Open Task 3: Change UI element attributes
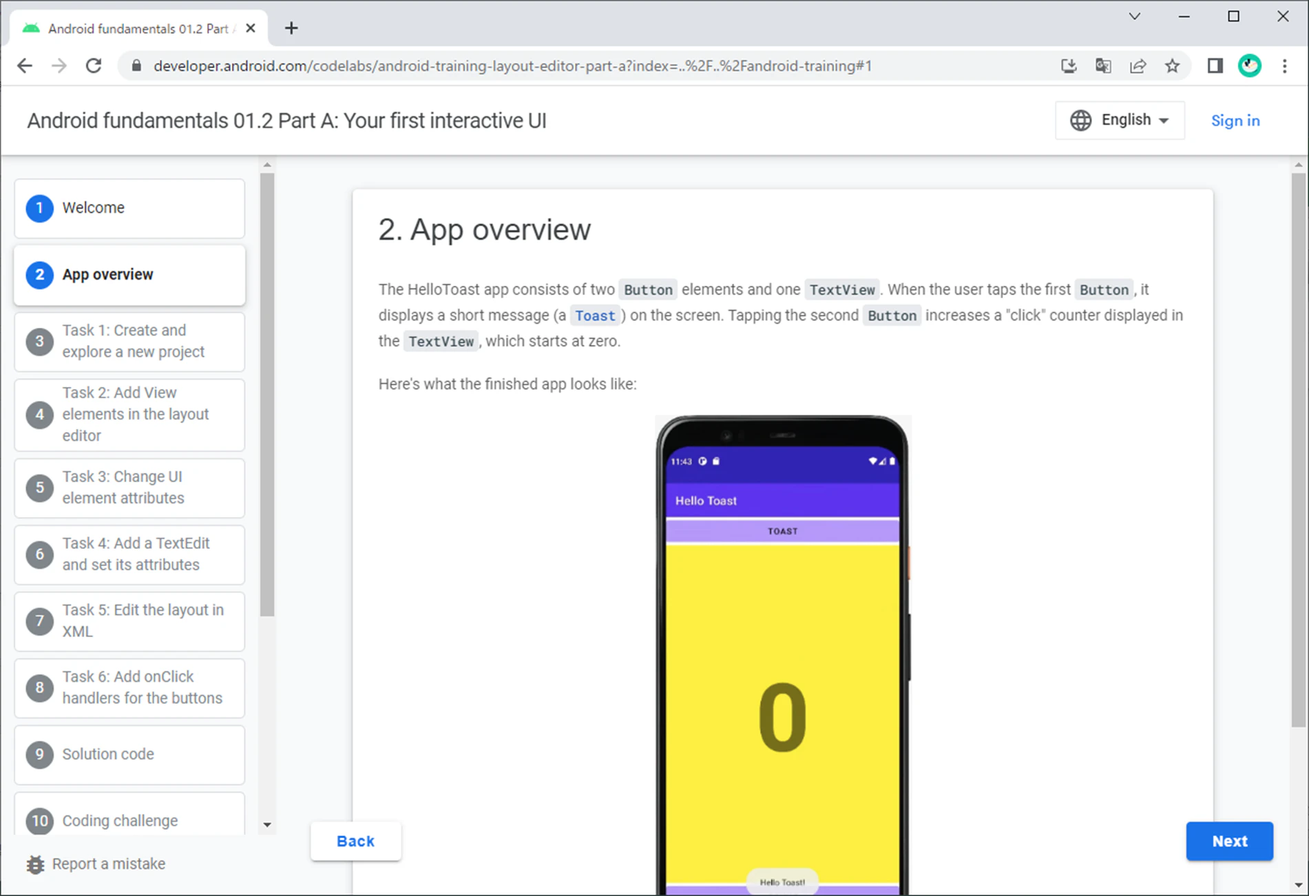The image size is (1309, 896). coord(129,488)
